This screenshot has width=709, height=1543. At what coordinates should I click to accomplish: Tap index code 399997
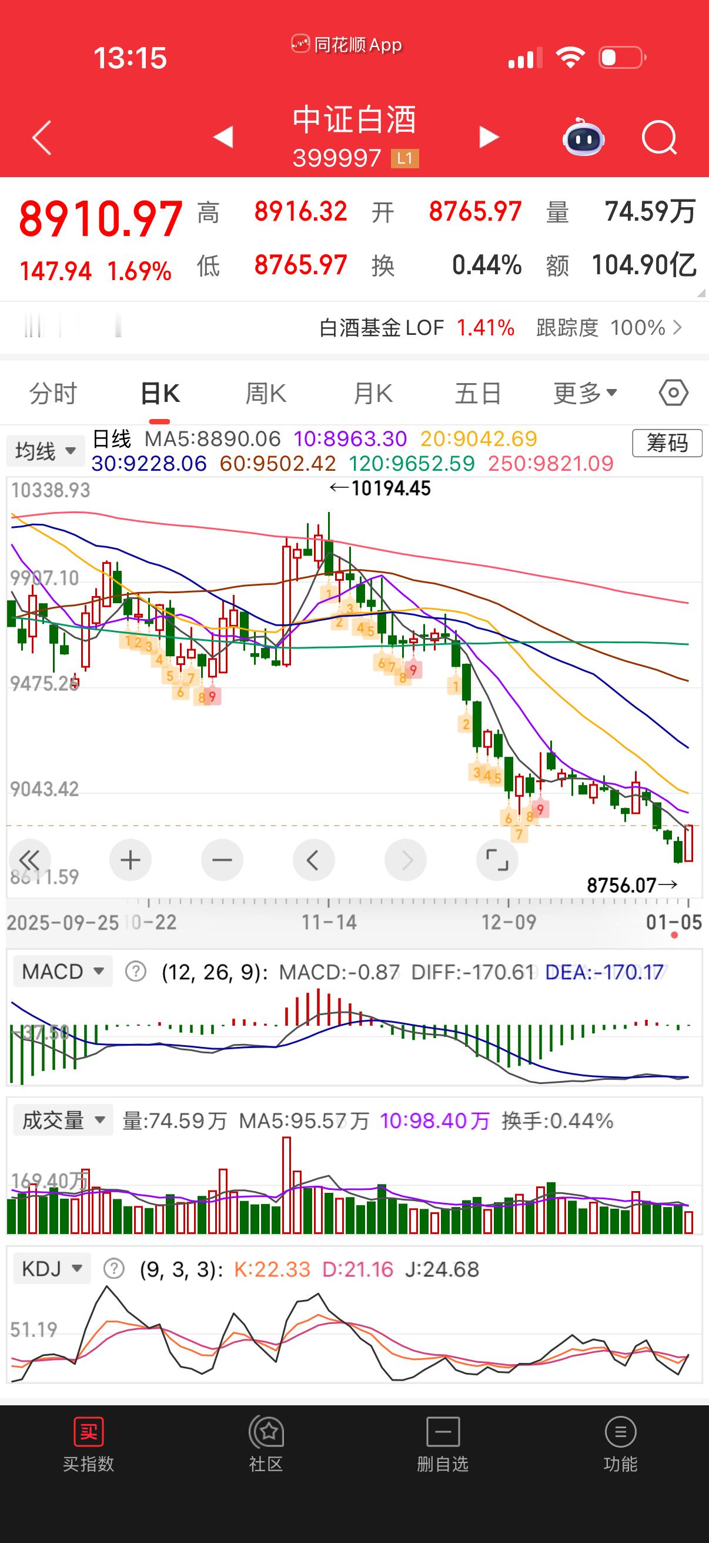pos(337,158)
